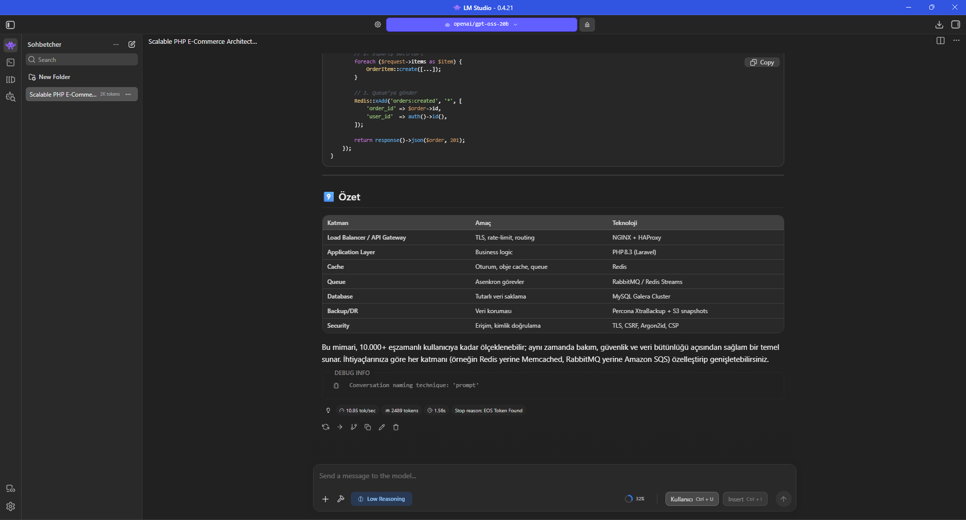This screenshot has height=520, width=966.
Task: Branch the conversation from this message
Action: [x=354, y=427]
